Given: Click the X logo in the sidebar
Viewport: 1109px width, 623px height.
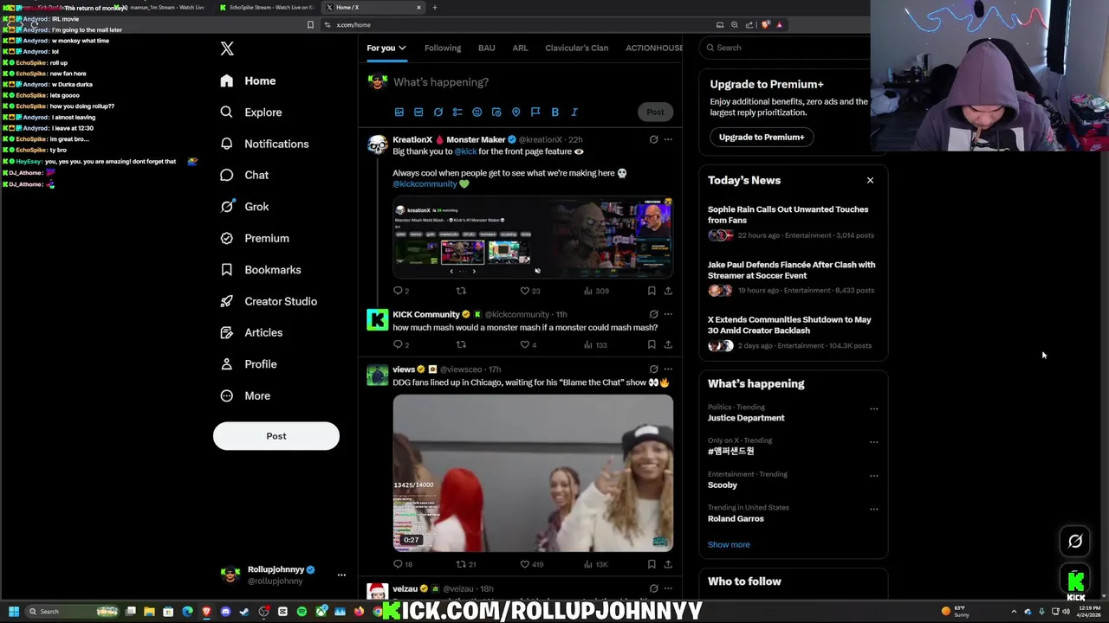Looking at the screenshot, I should click(x=227, y=49).
